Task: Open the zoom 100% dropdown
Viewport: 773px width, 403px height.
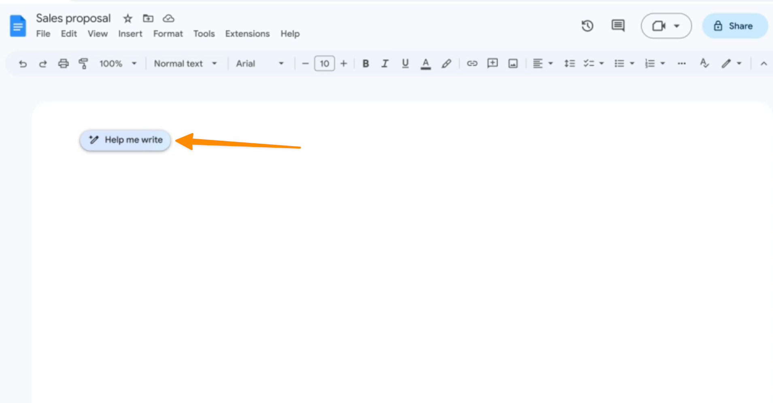Action: [x=118, y=64]
